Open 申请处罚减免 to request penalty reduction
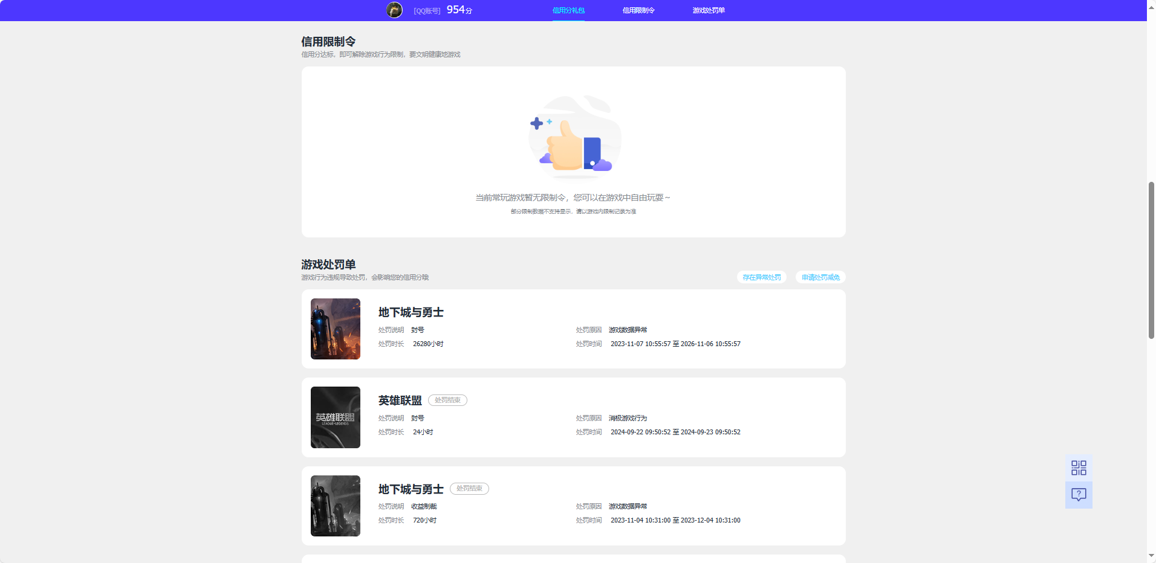Viewport: 1156px width, 563px height. pyautogui.click(x=820, y=277)
